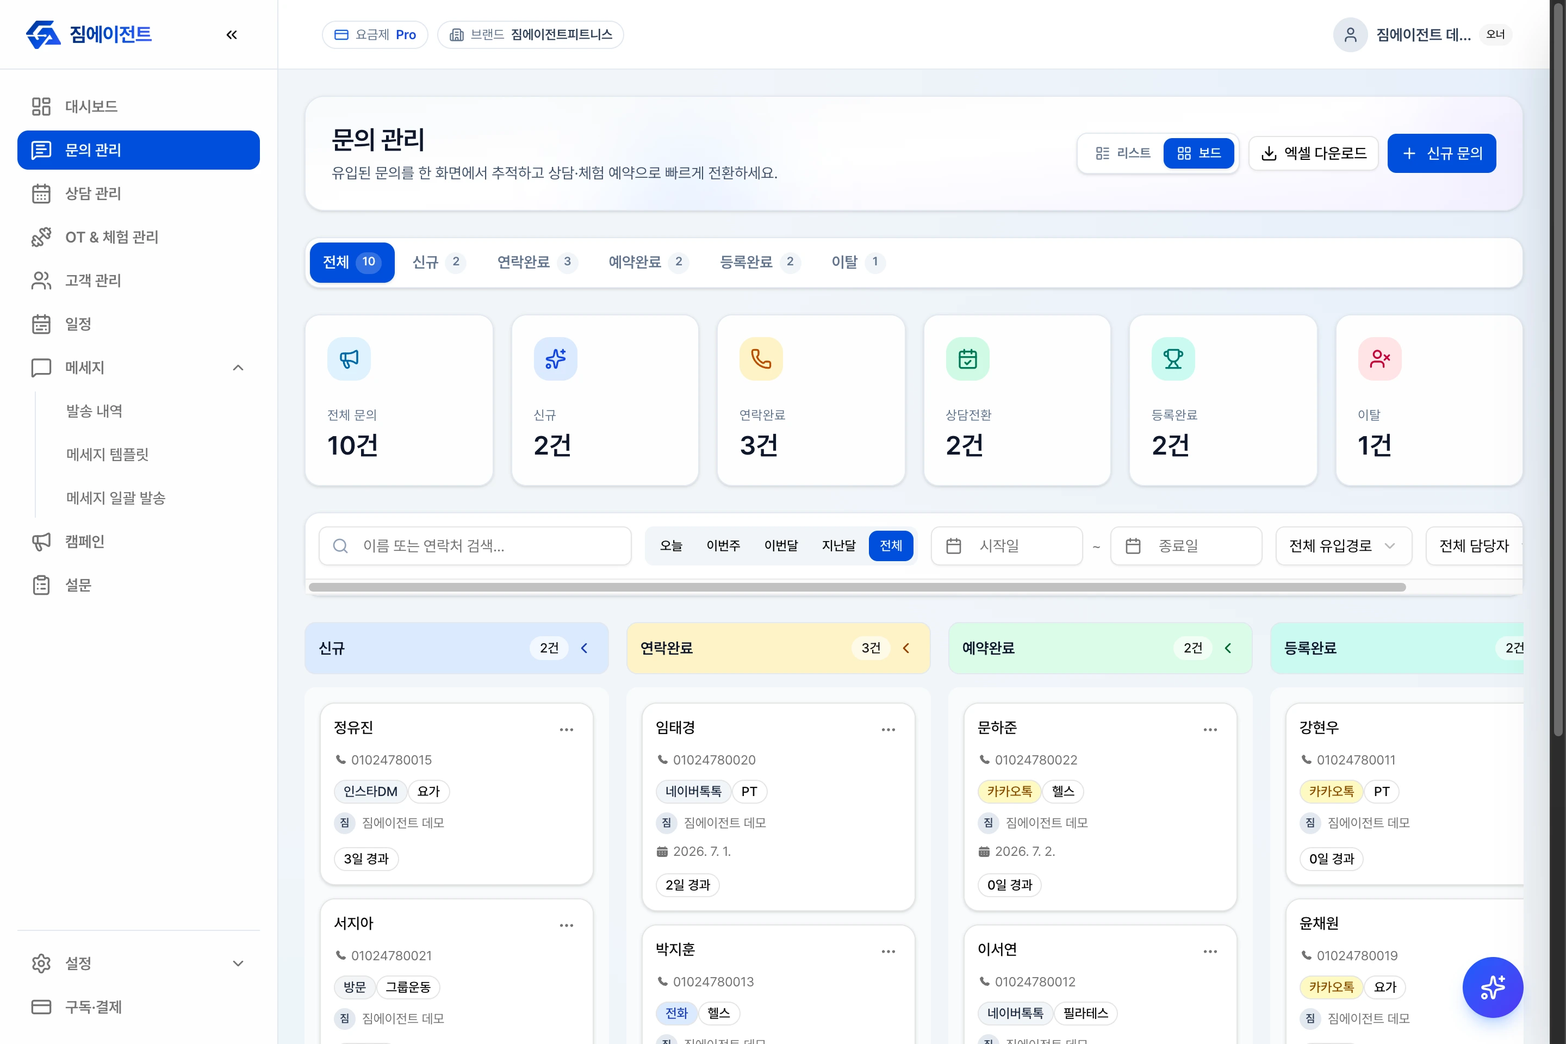Click the phone icon on 연락완료 stat card

tap(761, 359)
